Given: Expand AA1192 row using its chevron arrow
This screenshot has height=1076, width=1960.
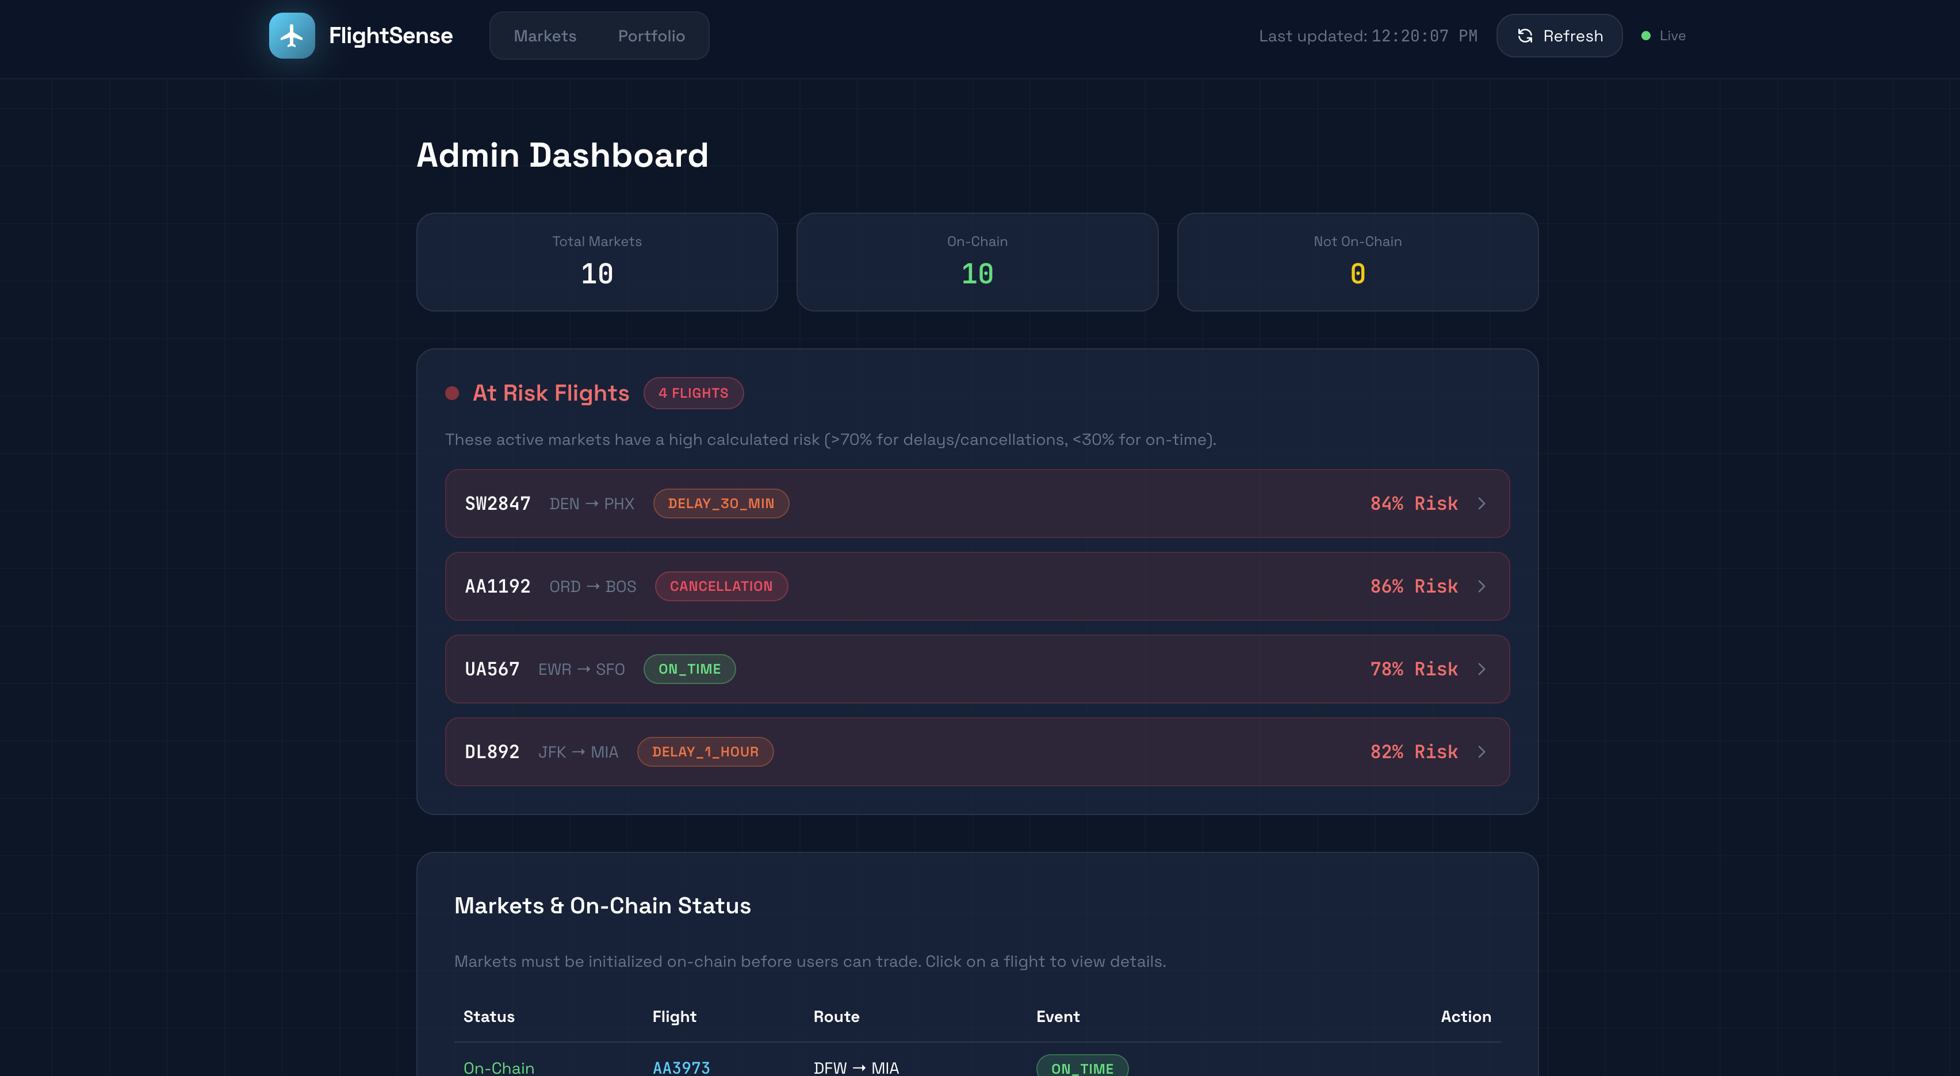Looking at the screenshot, I should point(1482,586).
